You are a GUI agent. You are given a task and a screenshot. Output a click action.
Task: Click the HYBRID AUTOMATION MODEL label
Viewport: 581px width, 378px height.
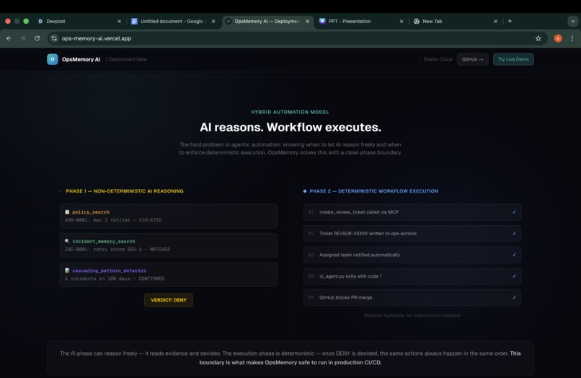[x=290, y=112]
